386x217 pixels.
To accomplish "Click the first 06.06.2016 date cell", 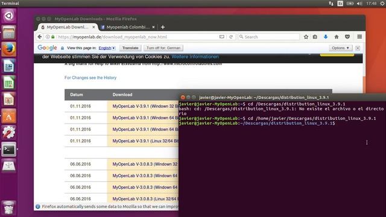I will (80, 164).
